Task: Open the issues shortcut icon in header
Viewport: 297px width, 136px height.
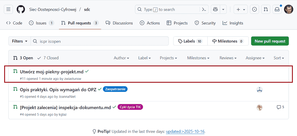Action: 254,10
